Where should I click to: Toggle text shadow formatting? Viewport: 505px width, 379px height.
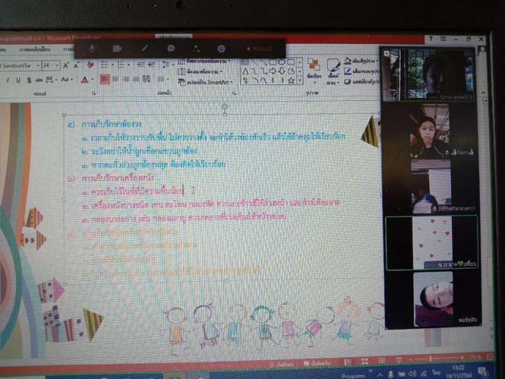tap(28, 80)
